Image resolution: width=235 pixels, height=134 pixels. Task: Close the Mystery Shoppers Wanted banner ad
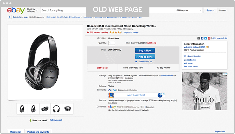[164, 94]
